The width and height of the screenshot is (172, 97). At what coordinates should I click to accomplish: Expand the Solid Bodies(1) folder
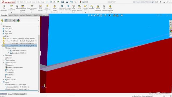click(x=3, y=63)
